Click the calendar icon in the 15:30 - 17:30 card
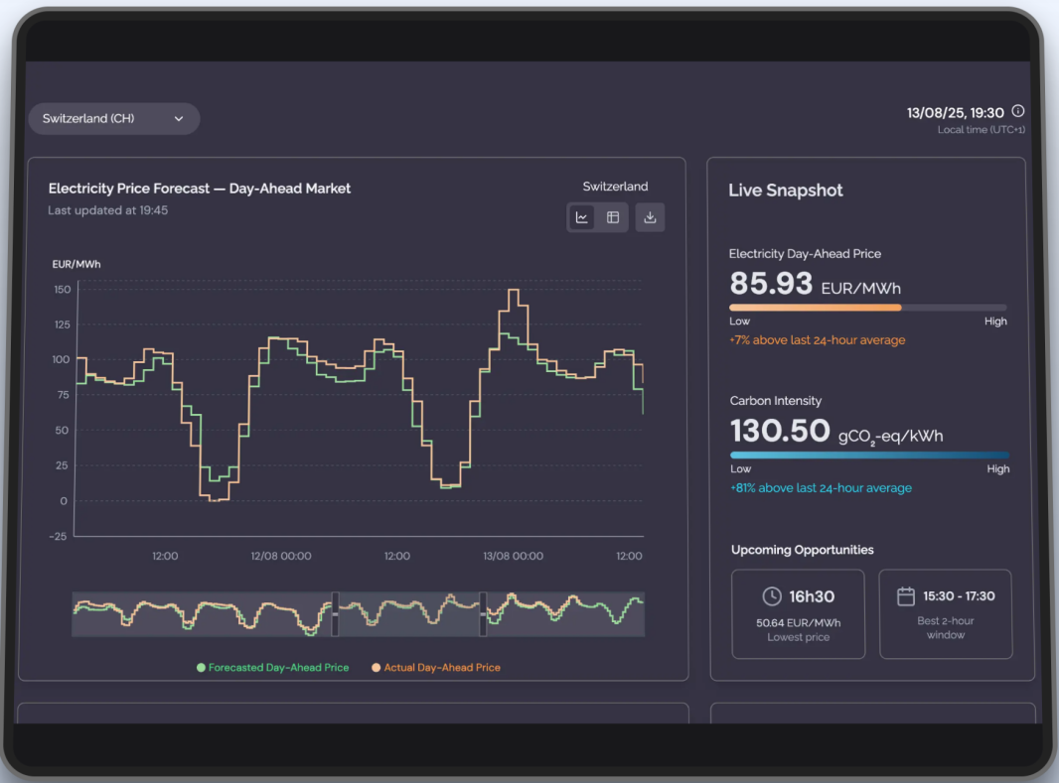Screen dimensions: 1059x783 point(906,596)
